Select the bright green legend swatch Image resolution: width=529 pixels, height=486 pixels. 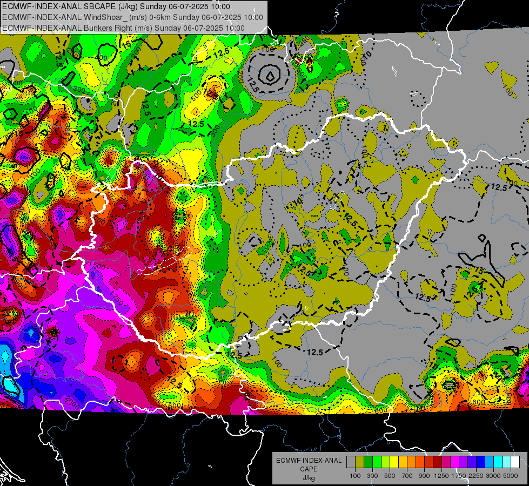coord(377,462)
